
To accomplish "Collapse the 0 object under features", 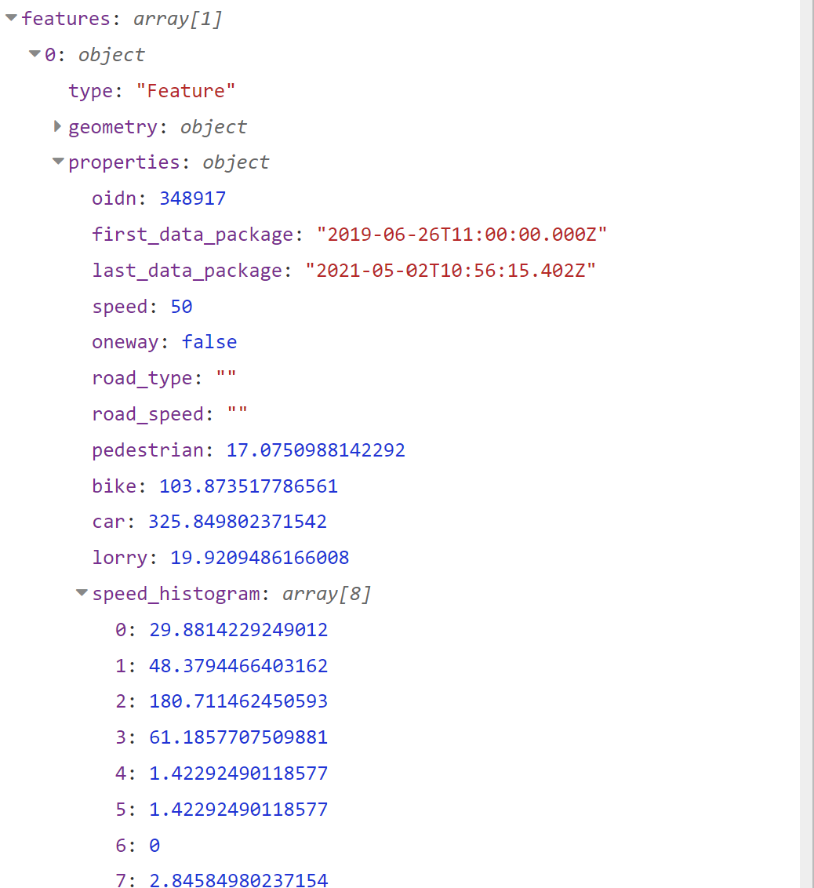I will (x=35, y=54).
